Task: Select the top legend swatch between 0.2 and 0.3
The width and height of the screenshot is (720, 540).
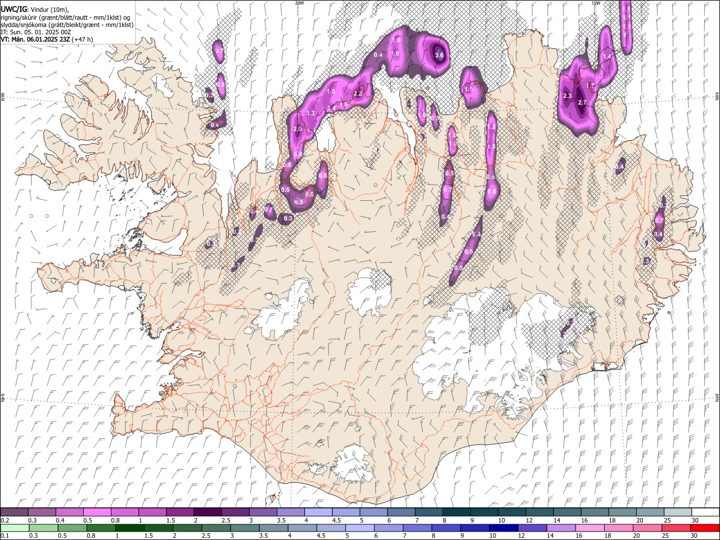Action: coord(15,512)
